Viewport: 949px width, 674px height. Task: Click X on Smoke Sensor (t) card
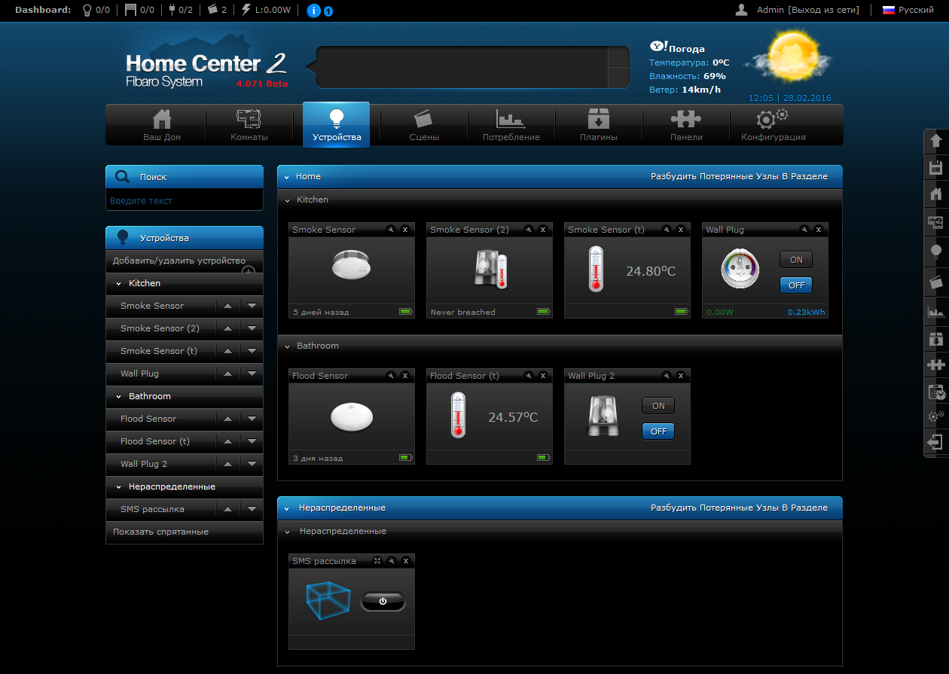click(681, 230)
